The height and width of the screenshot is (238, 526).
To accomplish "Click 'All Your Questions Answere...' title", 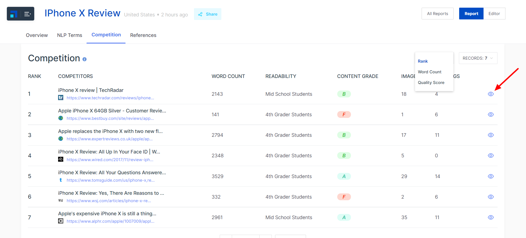I will click(x=112, y=173).
